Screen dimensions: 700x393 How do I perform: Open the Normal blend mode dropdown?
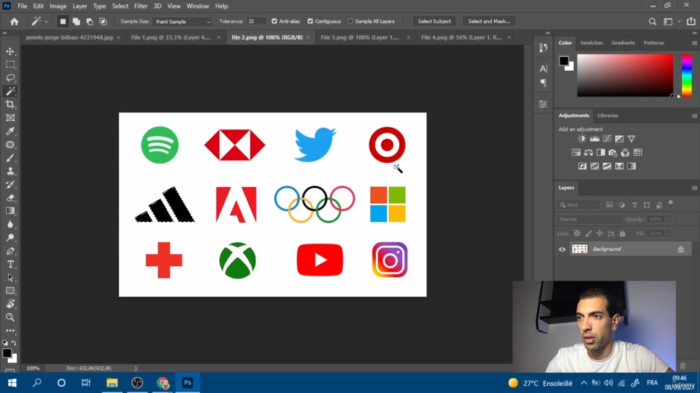pos(590,219)
